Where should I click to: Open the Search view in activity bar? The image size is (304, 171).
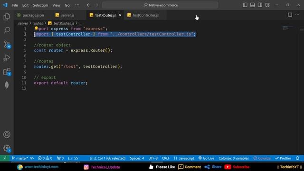[x=7, y=30]
